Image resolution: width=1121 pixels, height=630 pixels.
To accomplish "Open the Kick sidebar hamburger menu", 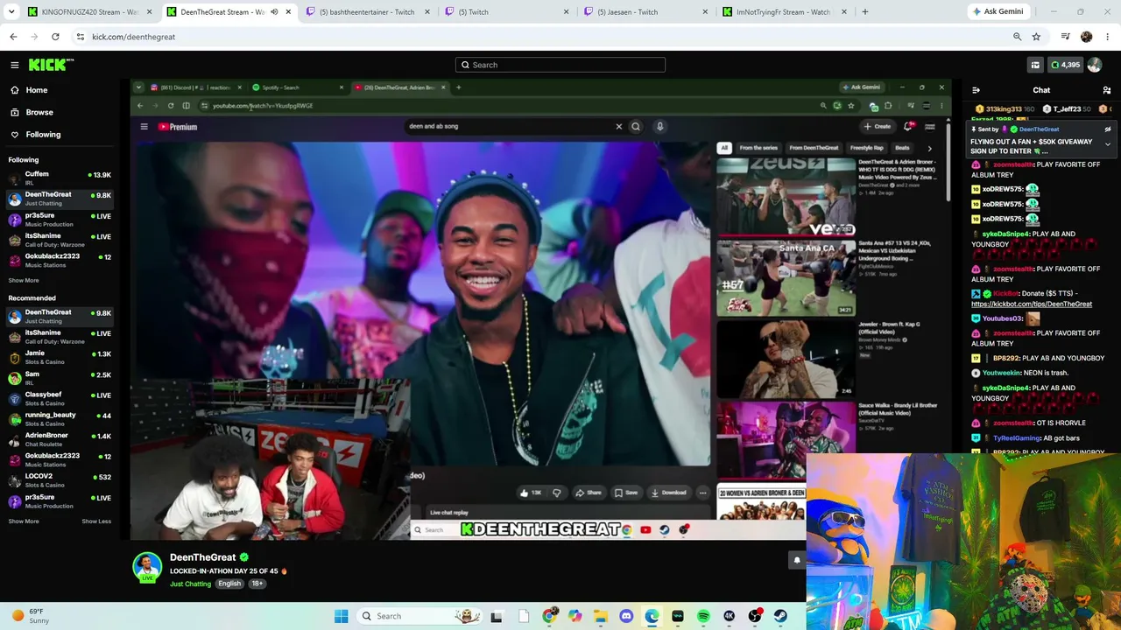I will click(15, 65).
